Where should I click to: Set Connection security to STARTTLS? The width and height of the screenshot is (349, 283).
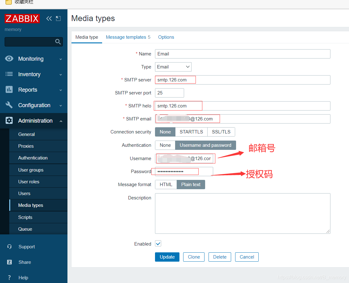pos(192,132)
